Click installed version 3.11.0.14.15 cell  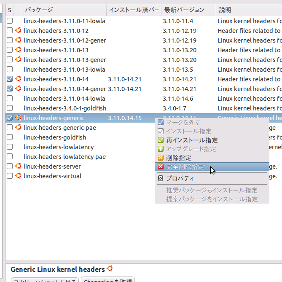125,118
